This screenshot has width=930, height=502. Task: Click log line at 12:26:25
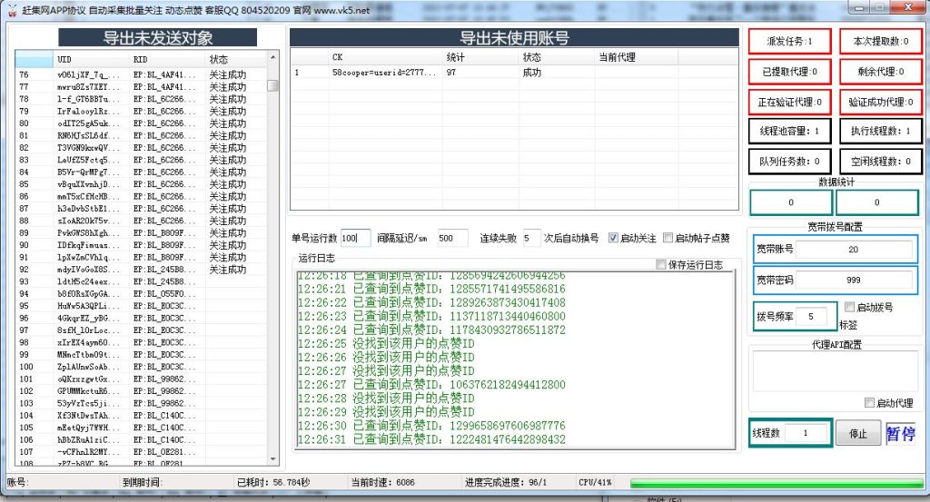coord(386,344)
